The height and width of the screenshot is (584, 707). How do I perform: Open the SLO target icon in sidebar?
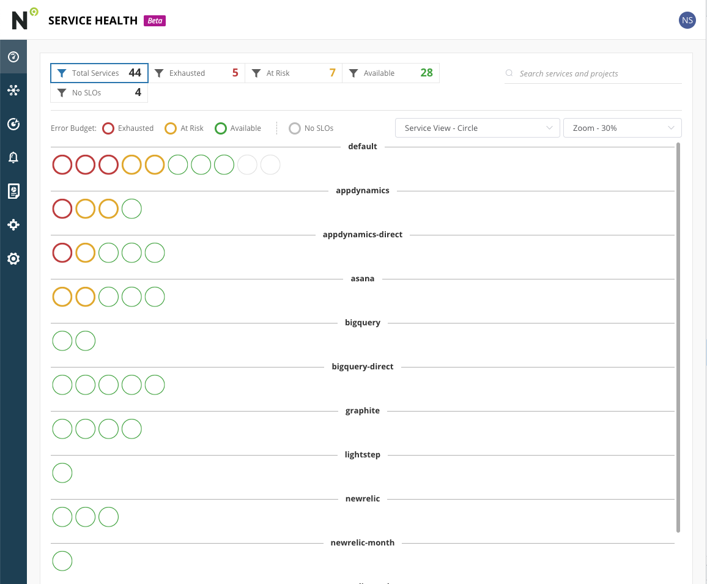pyautogui.click(x=13, y=124)
